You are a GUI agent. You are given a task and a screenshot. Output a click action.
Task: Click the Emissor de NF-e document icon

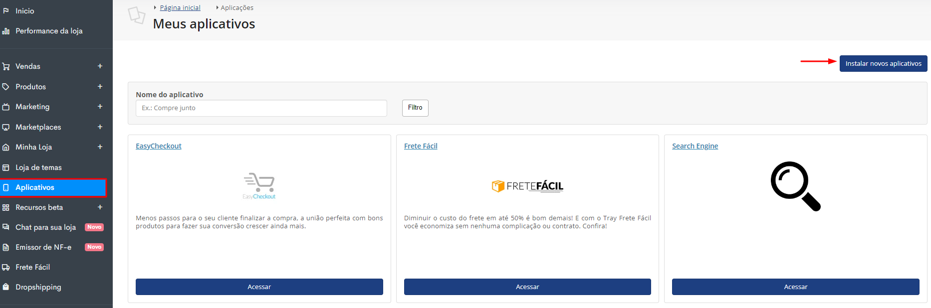point(6,247)
